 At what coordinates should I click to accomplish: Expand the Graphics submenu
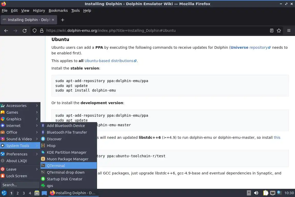[20, 119]
